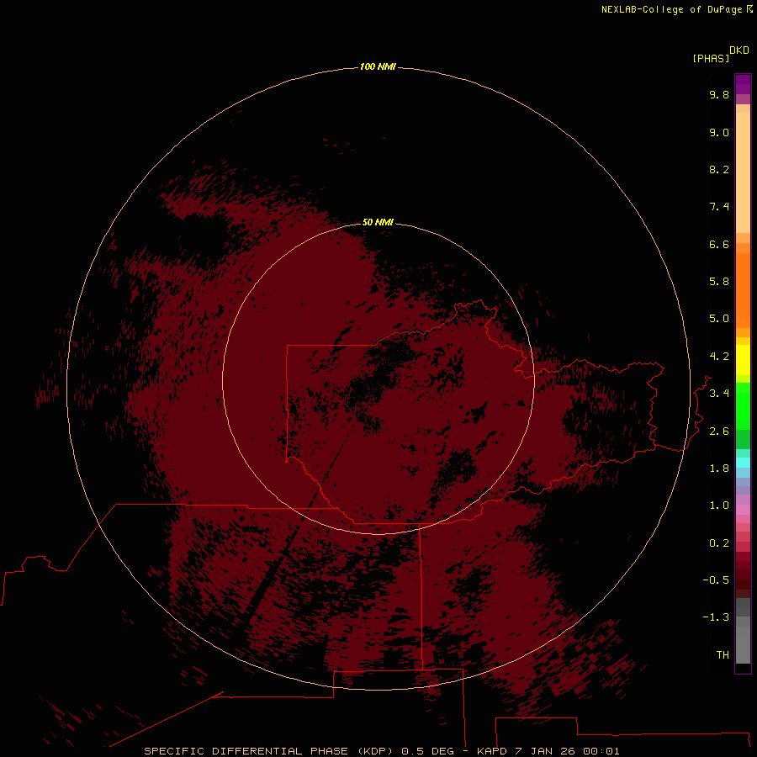This screenshot has height=757, width=757.
Task: Click the 9.0 color scale value
Action: pyautogui.click(x=719, y=132)
